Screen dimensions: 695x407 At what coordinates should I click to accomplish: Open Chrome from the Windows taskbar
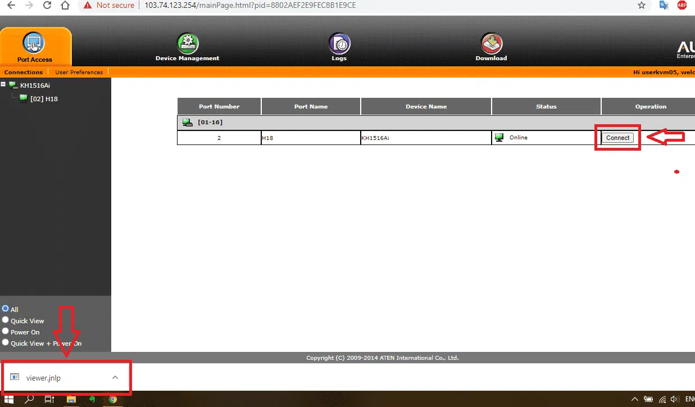coord(112,400)
